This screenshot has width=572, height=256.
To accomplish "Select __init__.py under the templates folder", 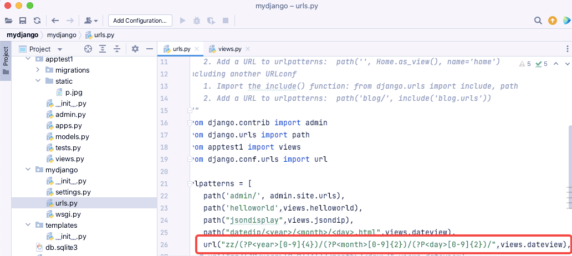I will click(66, 236).
